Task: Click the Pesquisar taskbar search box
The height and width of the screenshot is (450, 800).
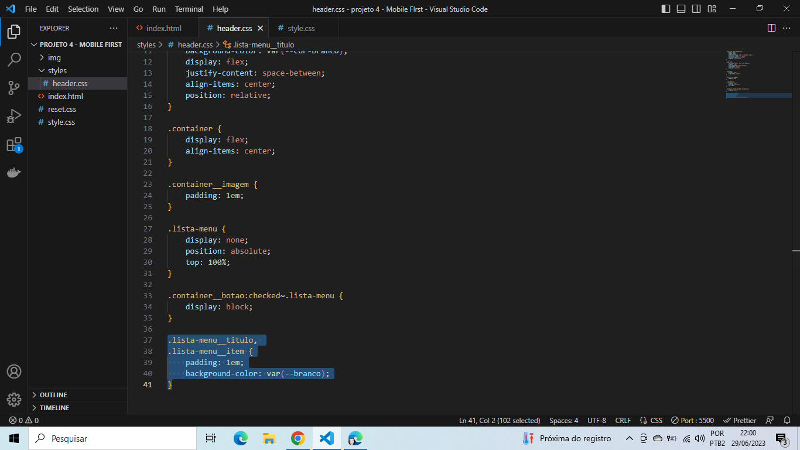Action: click(112, 438)
